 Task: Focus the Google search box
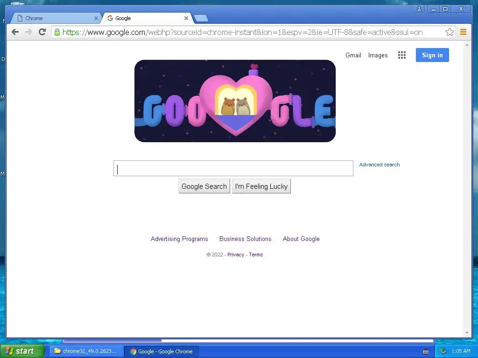233,168
